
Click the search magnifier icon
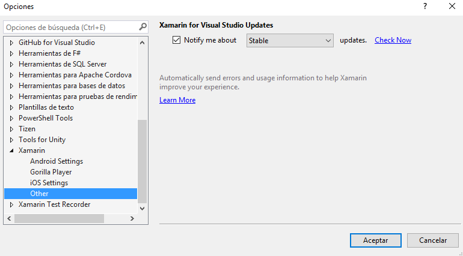click(143, 27)
